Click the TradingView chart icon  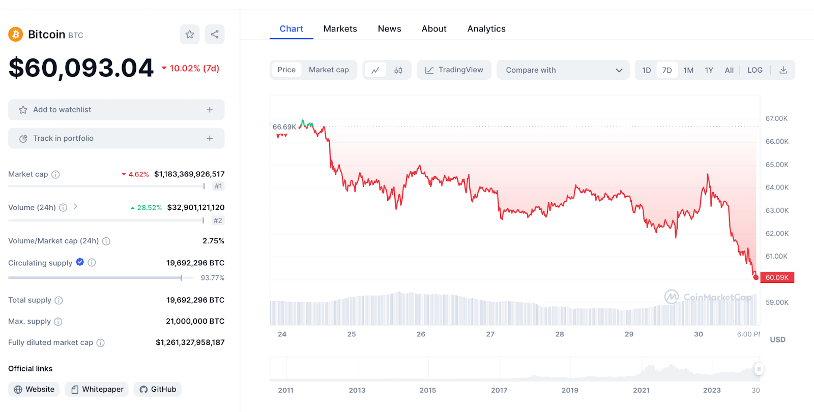coord(429,70)
